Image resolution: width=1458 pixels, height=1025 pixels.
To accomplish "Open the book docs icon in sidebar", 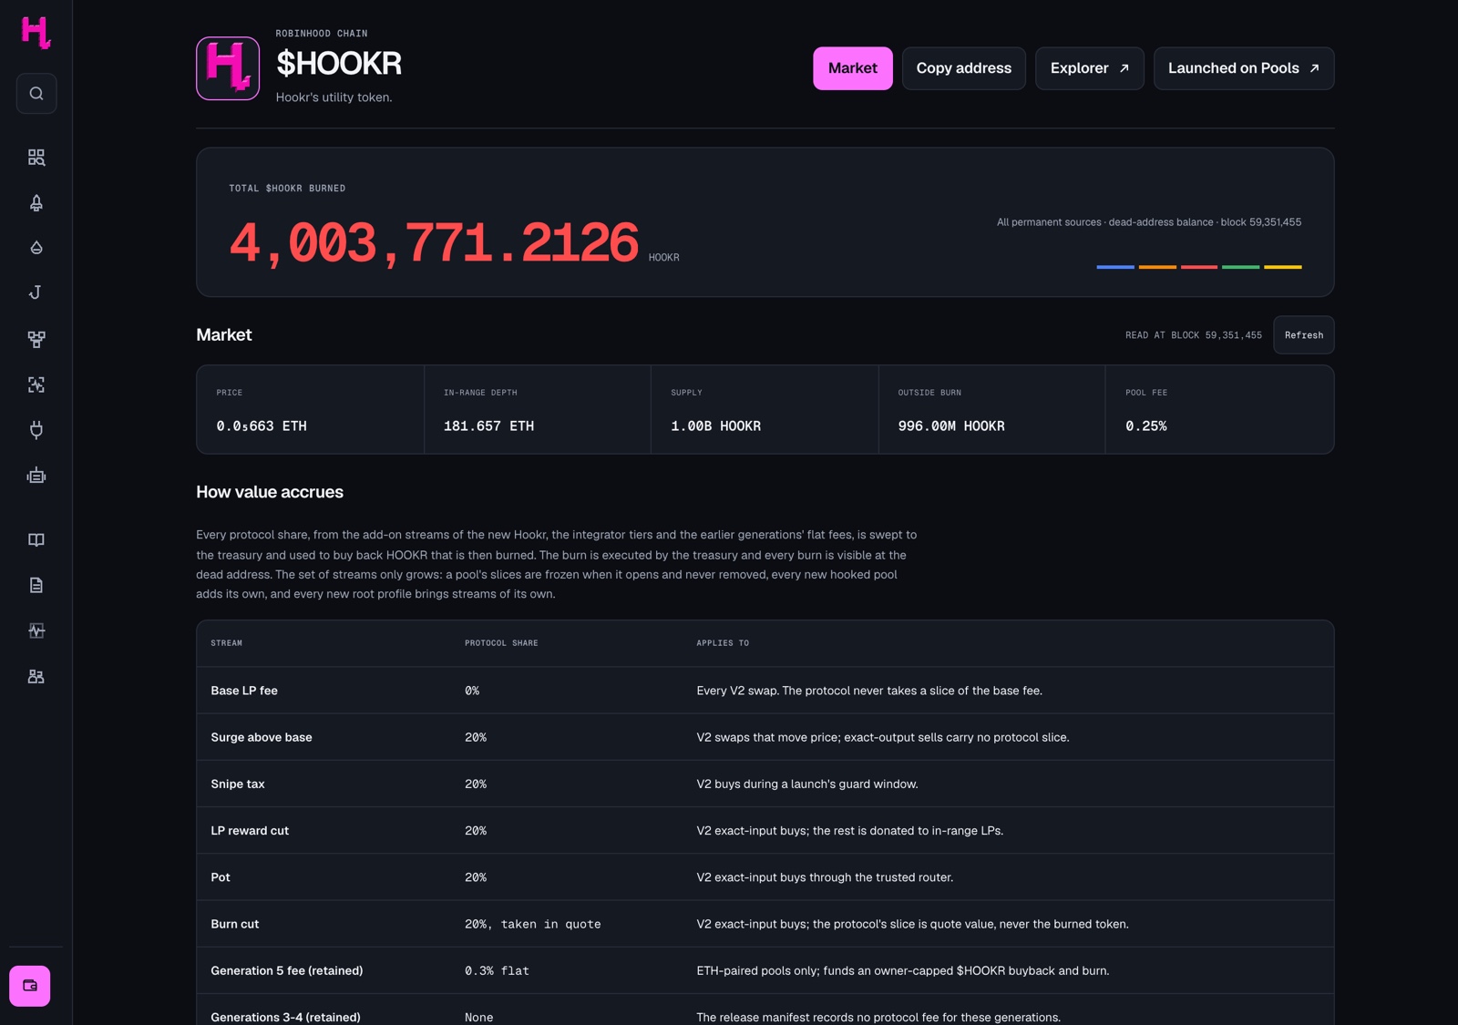I will [x=36, y=539].
